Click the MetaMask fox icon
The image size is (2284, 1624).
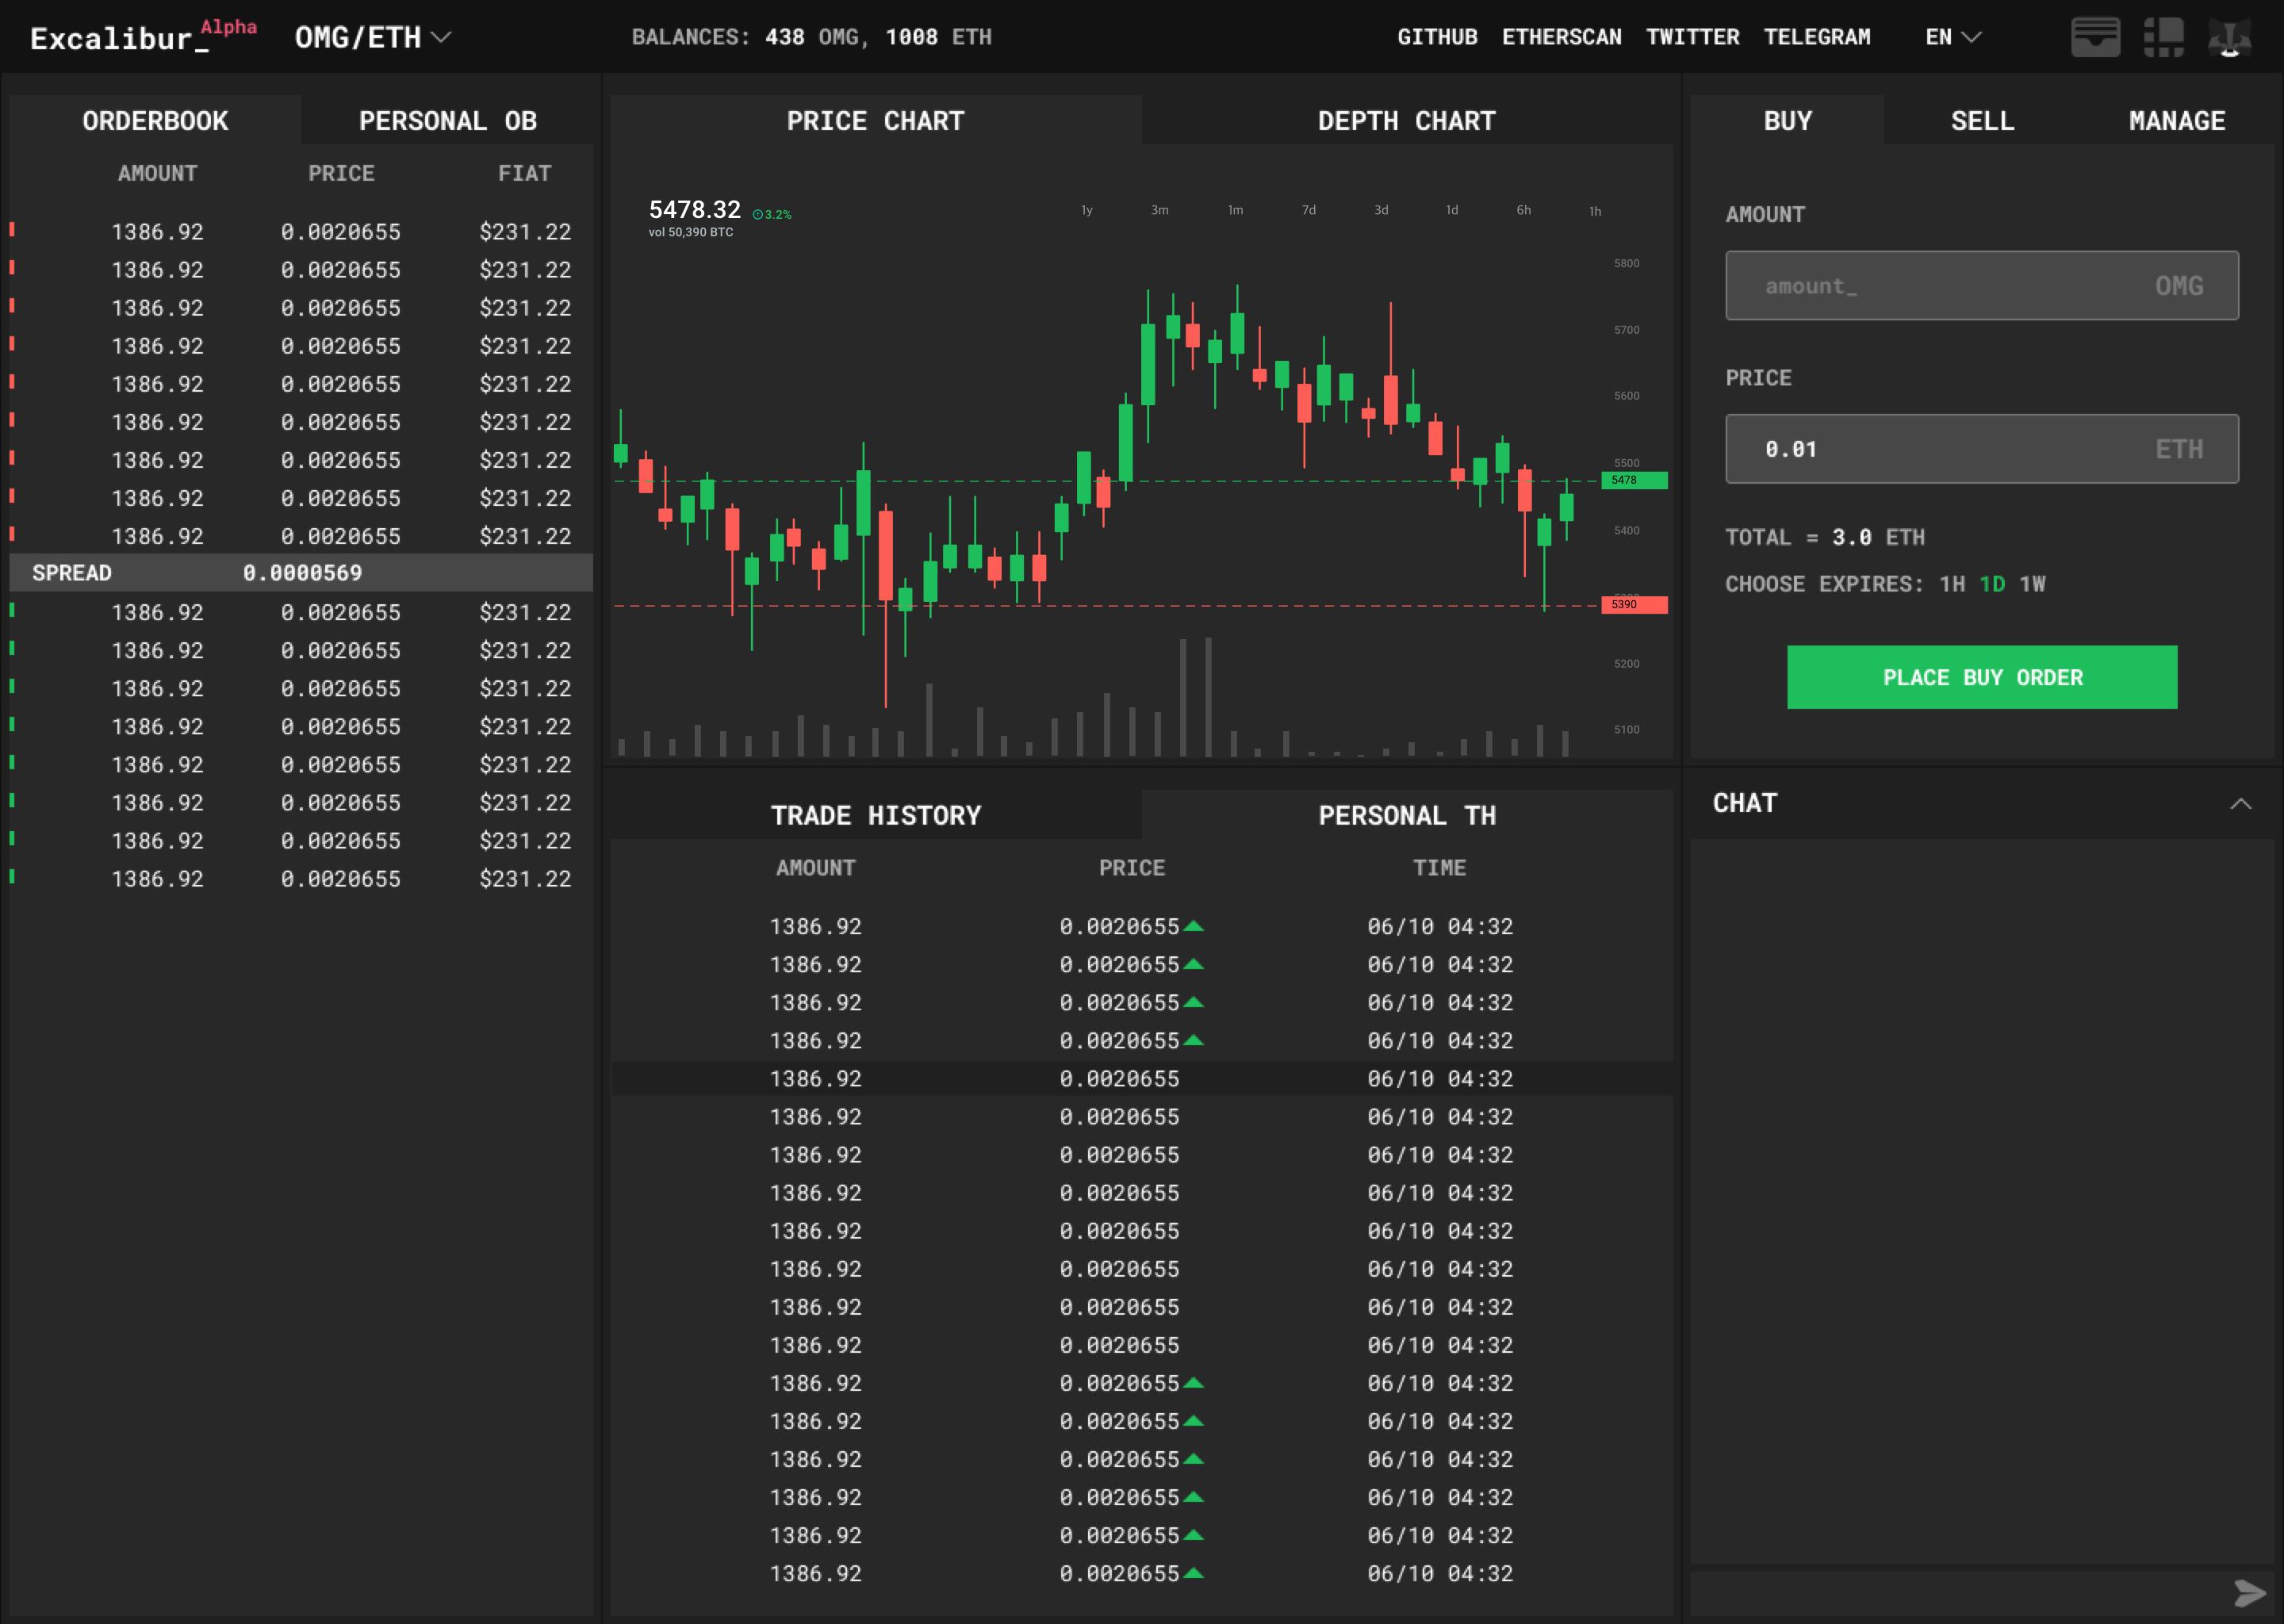click(2229, 37)
